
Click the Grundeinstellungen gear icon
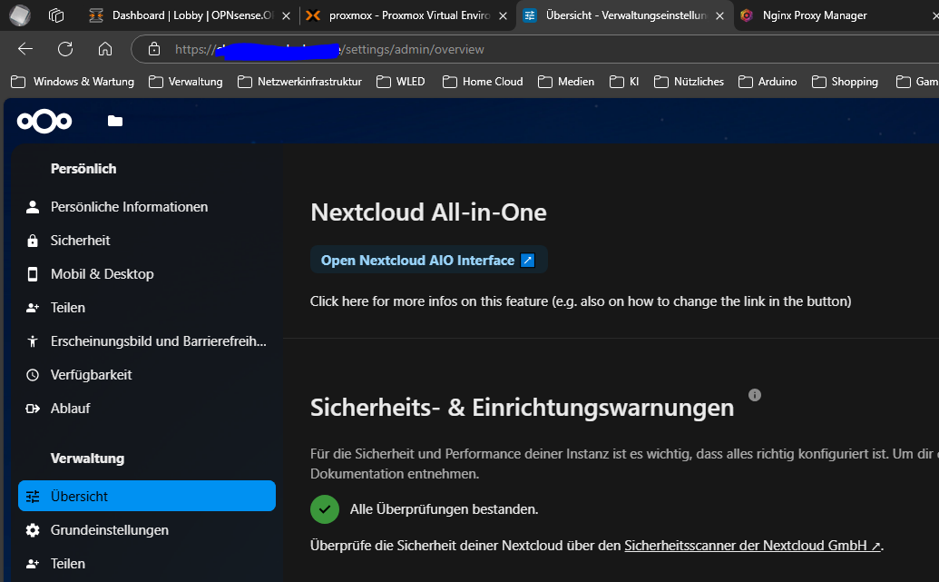tap(33, 530)
